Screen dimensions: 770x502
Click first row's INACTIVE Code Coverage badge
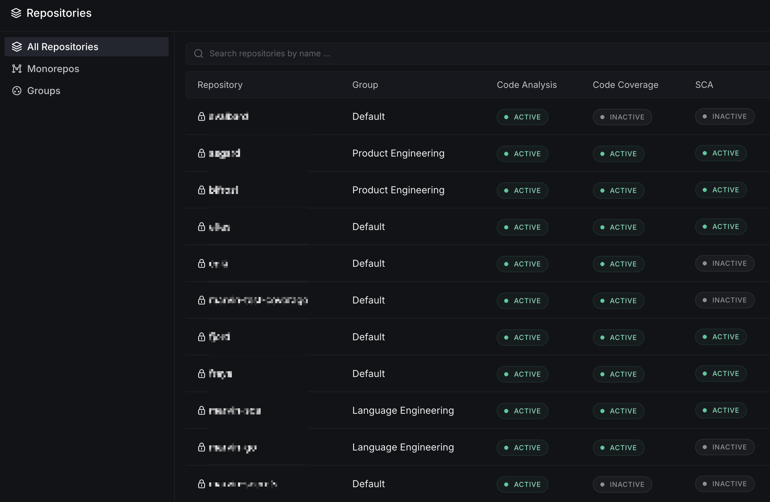pyautogui.click(x=622, y=117)
